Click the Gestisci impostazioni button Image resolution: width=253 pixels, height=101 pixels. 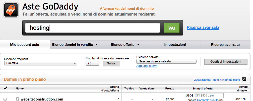click(226, 62)
